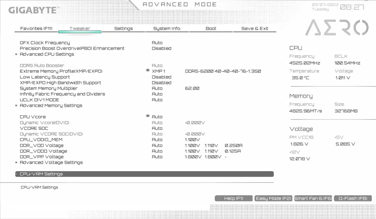Screen dimensions: 376x219
Task: Open the Favorites (F11) tab
Action: [36, 28]
